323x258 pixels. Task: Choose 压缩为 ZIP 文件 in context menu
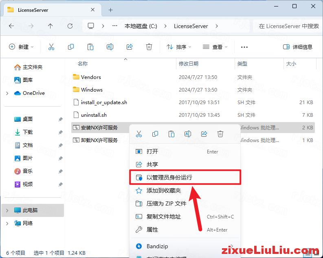(185, 203)
